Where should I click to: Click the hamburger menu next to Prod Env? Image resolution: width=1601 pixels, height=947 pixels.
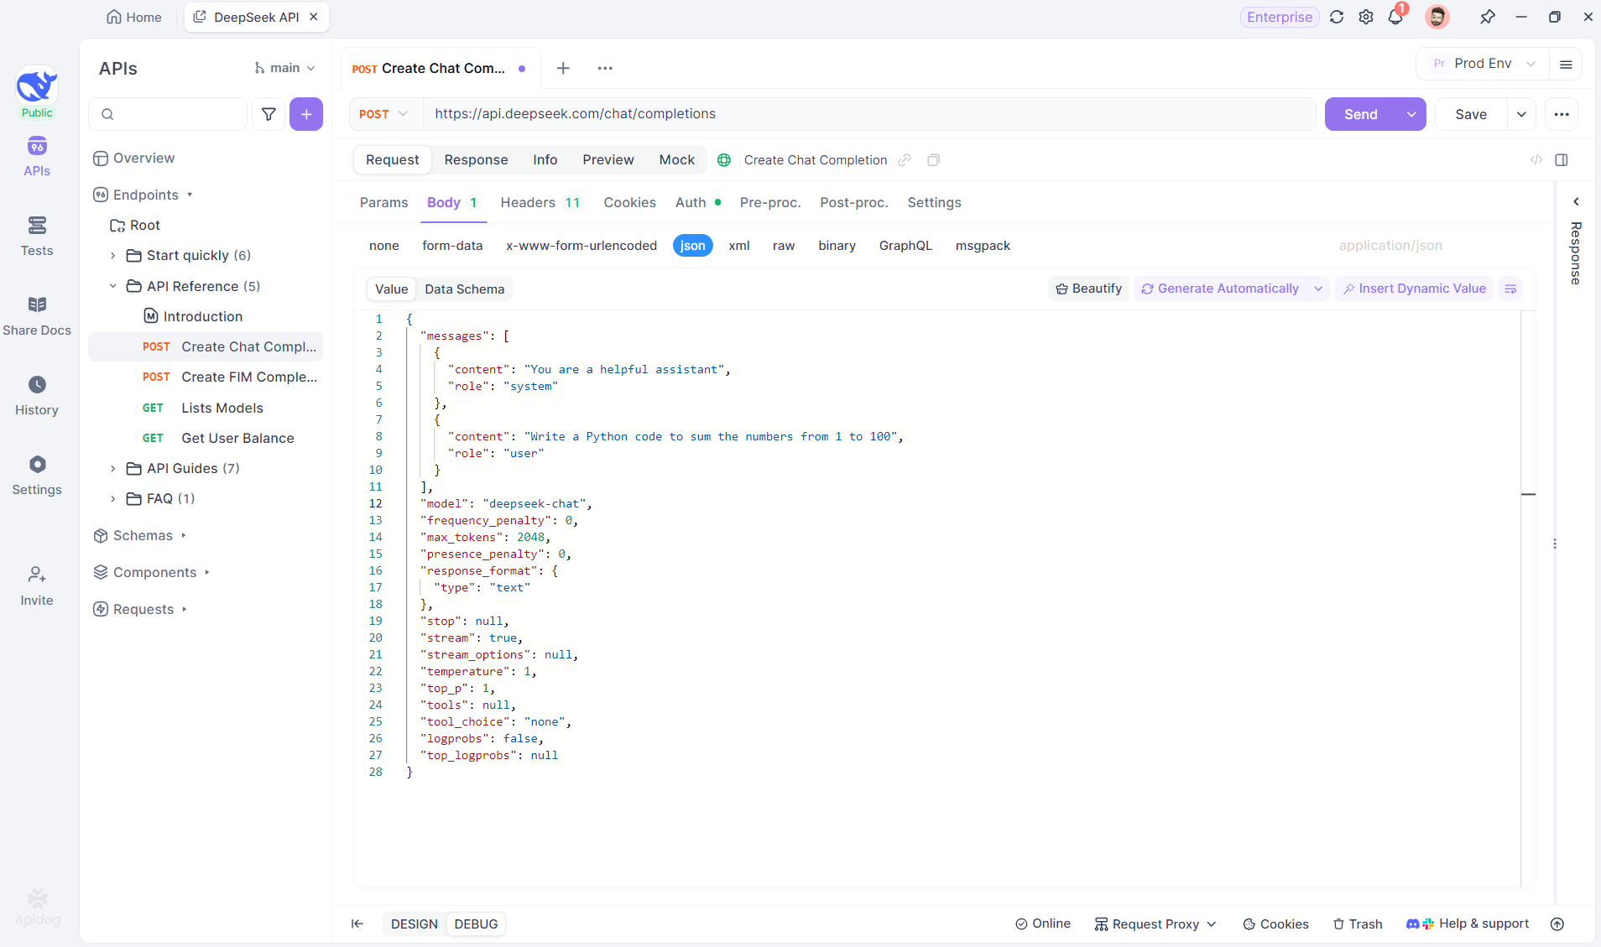click(x=1566, y=64)
